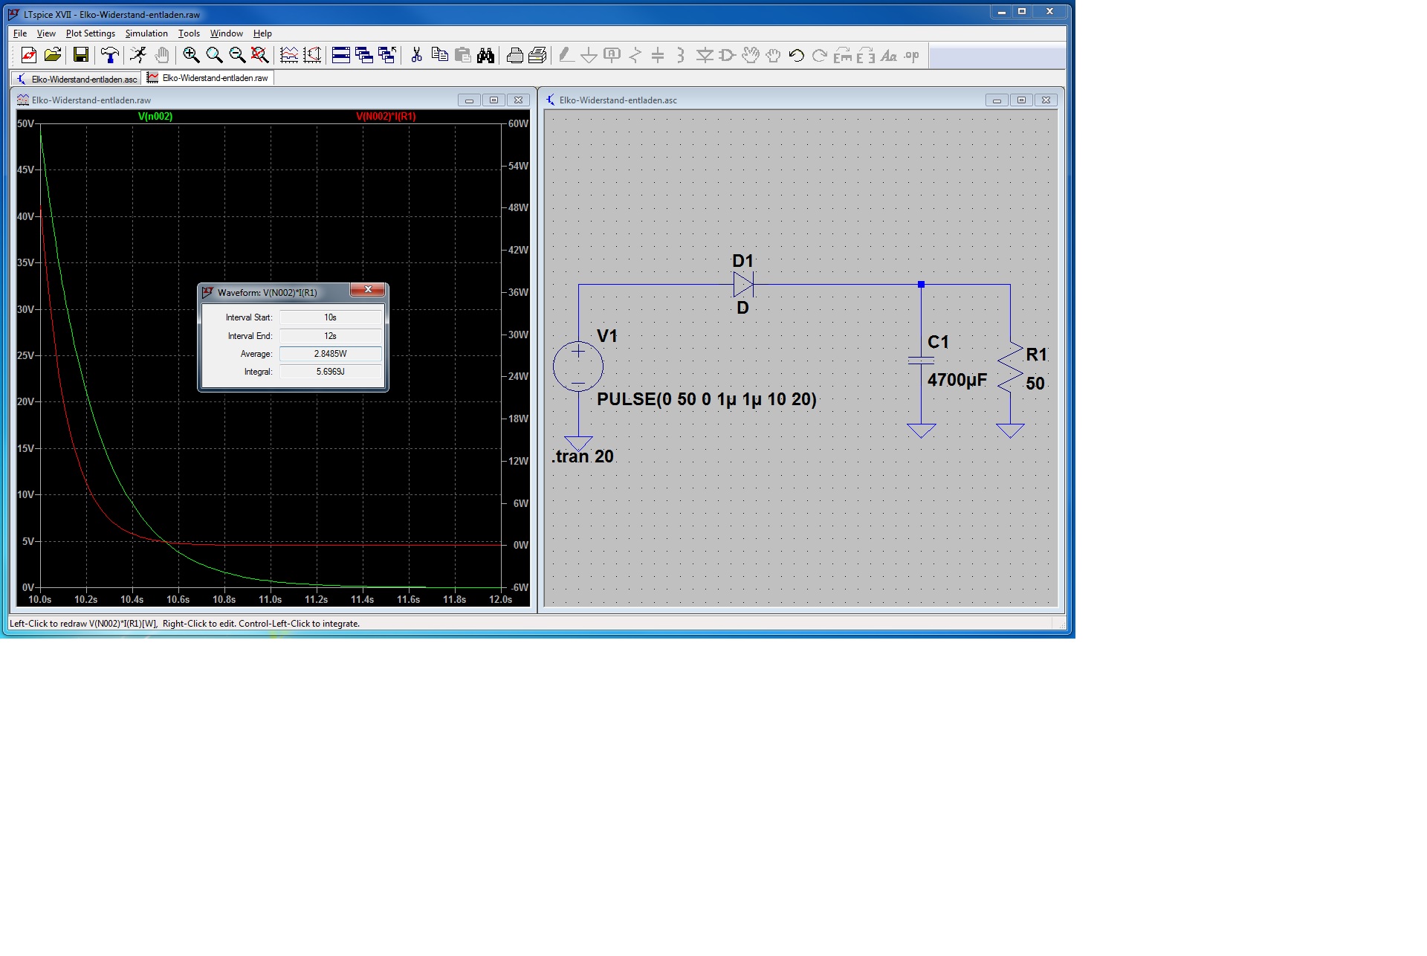Image resolution: width=1427 pixels, height=956 pixels.
Task: Click the Cascade windows icon
Action: tap(363, 55)
